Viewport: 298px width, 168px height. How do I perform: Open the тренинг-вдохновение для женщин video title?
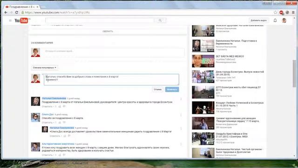tap(237, 119)
